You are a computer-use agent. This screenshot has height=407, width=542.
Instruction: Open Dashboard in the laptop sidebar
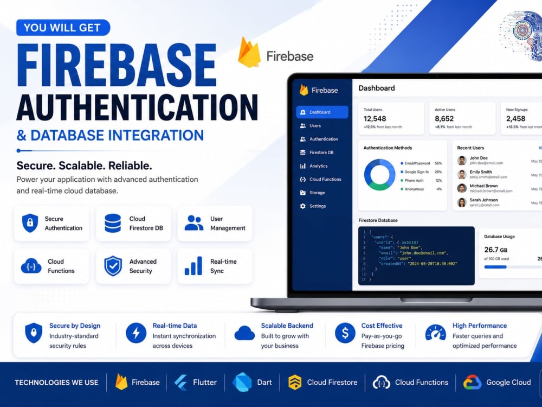tap(322, 112)
